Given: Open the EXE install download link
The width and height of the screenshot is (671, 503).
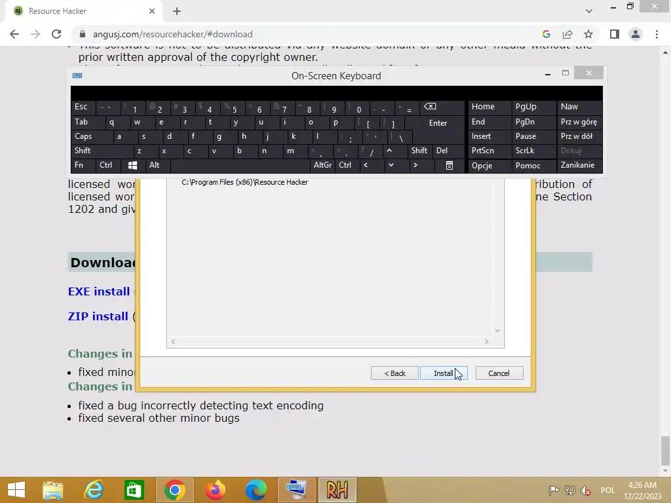Looking at the screenshot, I should (x=99, y=291).
